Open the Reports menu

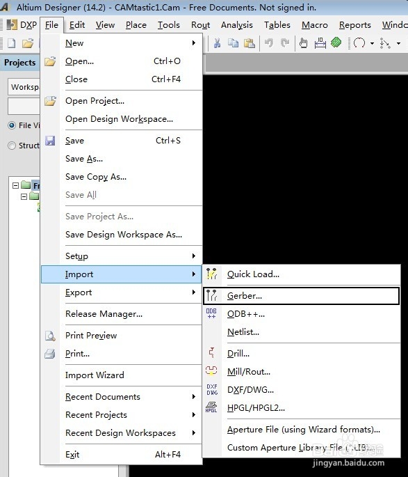coord(355,25)
